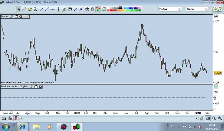Open the Fibonacci percentage tool
Screen dimensions: 224x131
click(x=64, y=9)
